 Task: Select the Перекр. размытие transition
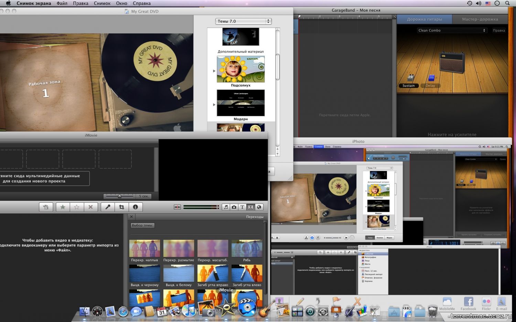[x=179, y=248]
